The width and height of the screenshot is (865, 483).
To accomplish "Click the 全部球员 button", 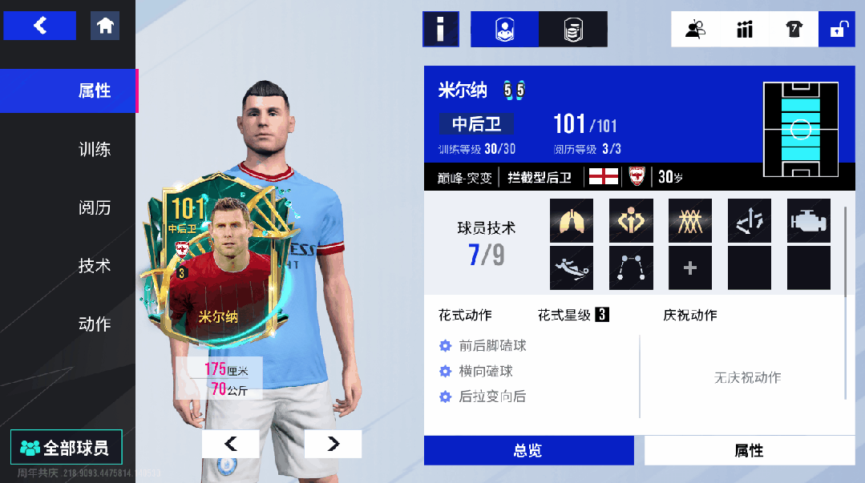I will 67,447.
